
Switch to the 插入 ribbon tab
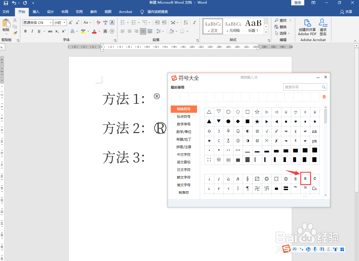pos(36,12)
